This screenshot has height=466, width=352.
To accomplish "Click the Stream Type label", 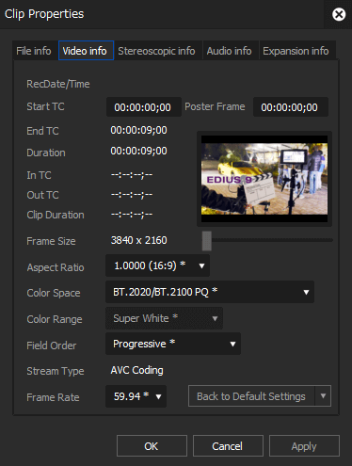I will click(x=56, y=371).
